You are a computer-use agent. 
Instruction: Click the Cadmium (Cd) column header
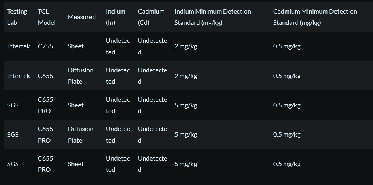(151, 17)
